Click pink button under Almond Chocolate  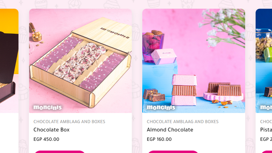[x=173, y=152]
